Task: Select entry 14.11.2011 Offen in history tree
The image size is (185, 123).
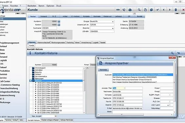Action: (x=48, y=98)
